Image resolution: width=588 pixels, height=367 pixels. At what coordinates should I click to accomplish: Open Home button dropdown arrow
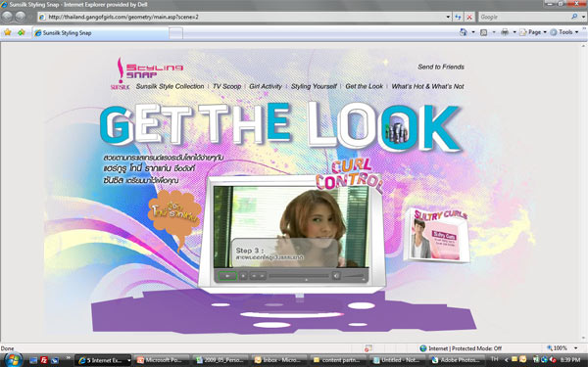point(473,32)
